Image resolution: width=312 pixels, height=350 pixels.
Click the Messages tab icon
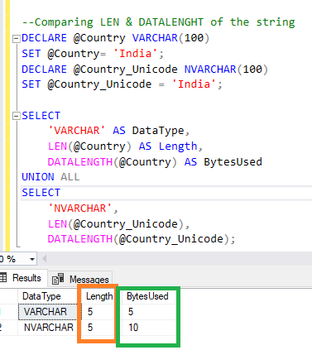coord(58,279)
